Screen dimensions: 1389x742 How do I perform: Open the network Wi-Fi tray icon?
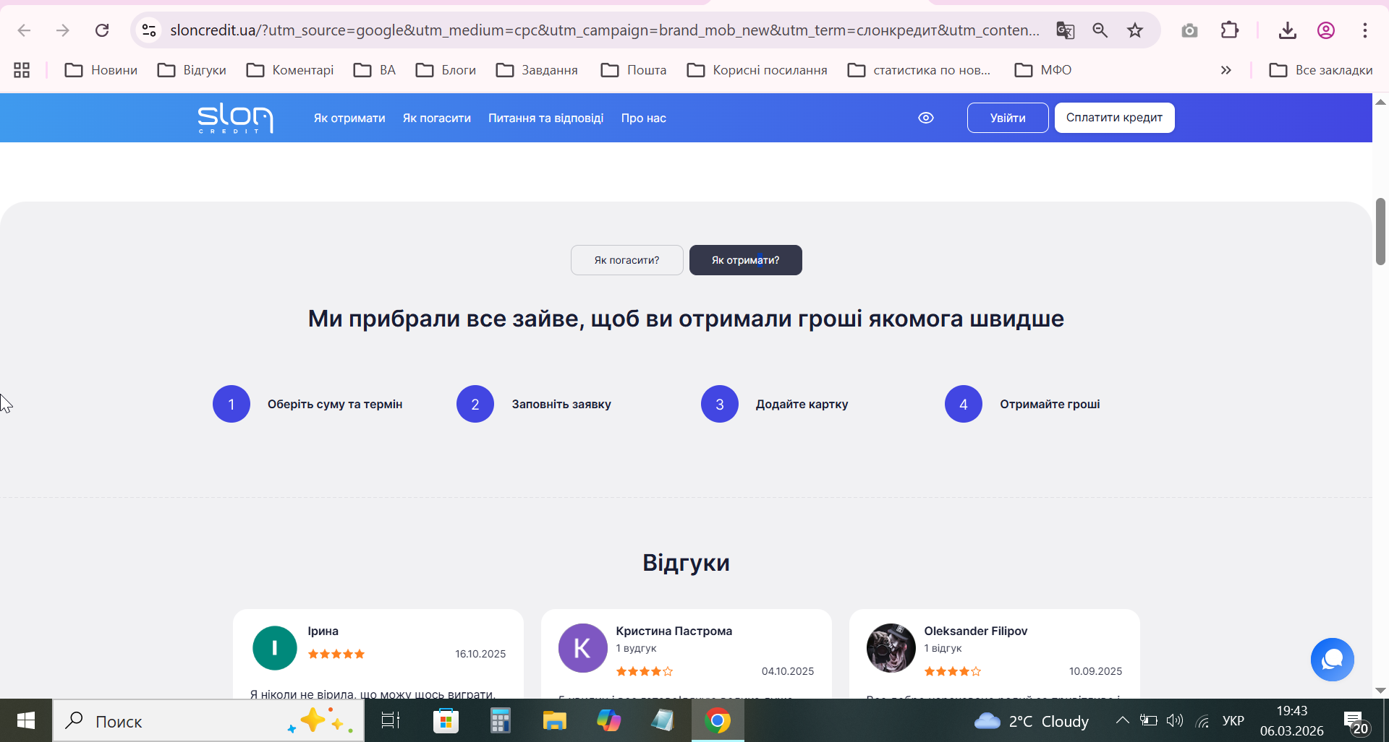[1203, 720]
